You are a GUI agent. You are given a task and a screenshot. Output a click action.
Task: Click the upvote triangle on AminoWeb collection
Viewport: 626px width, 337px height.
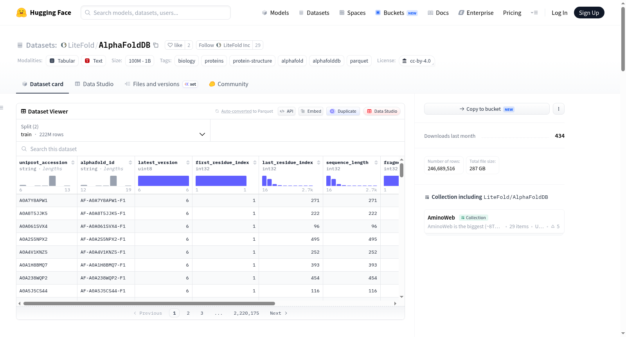coord(553,226)
